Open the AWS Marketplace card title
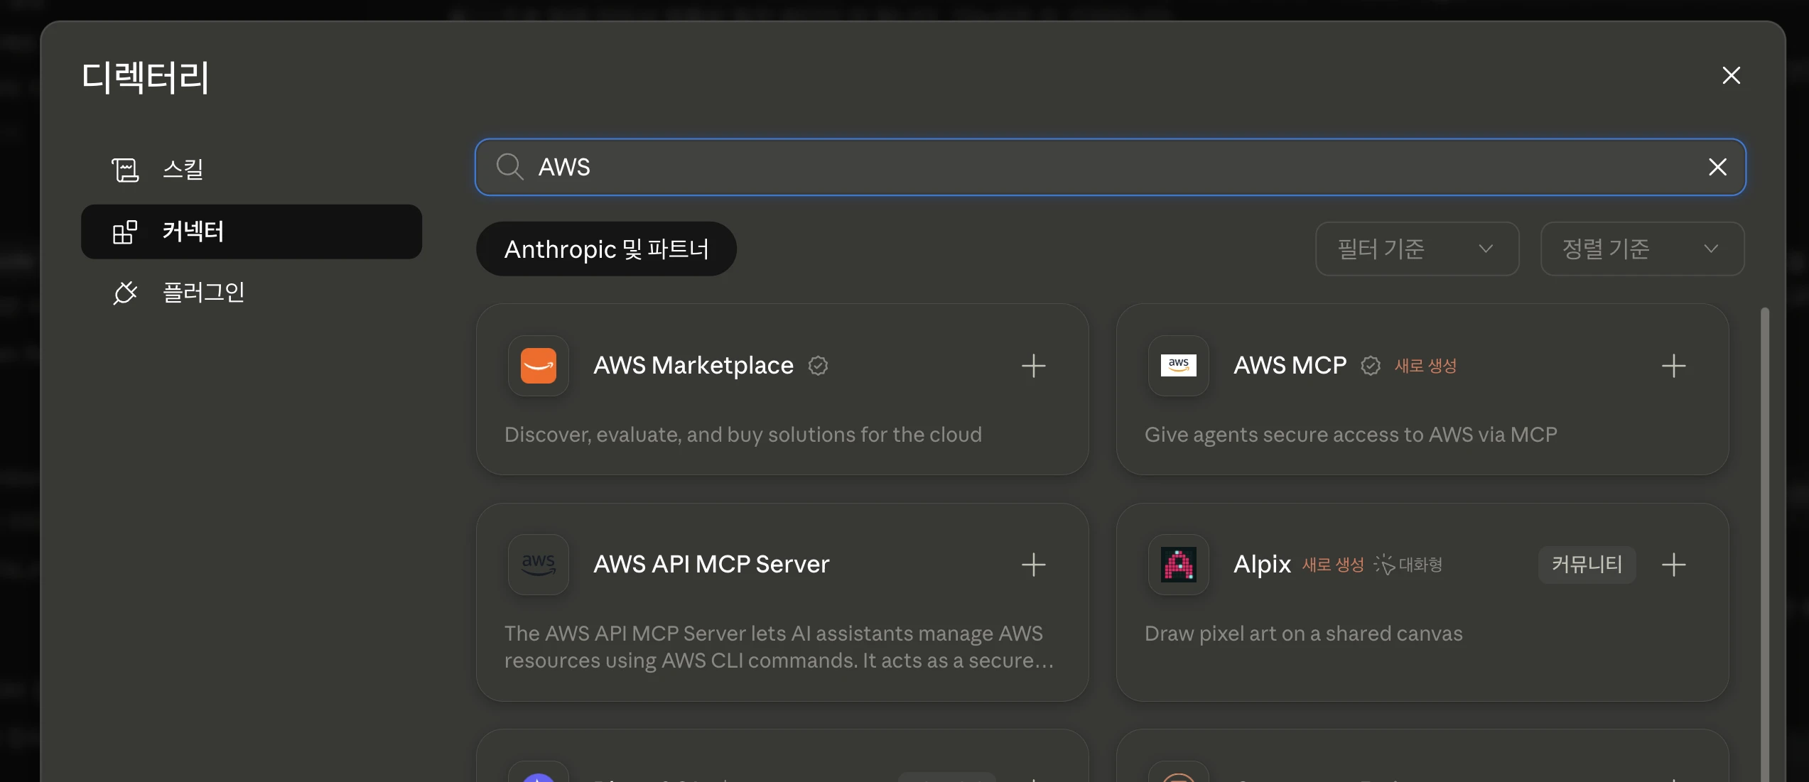Image resolution: width=1809 pixels, height=782 pixels. click(693, 366)
